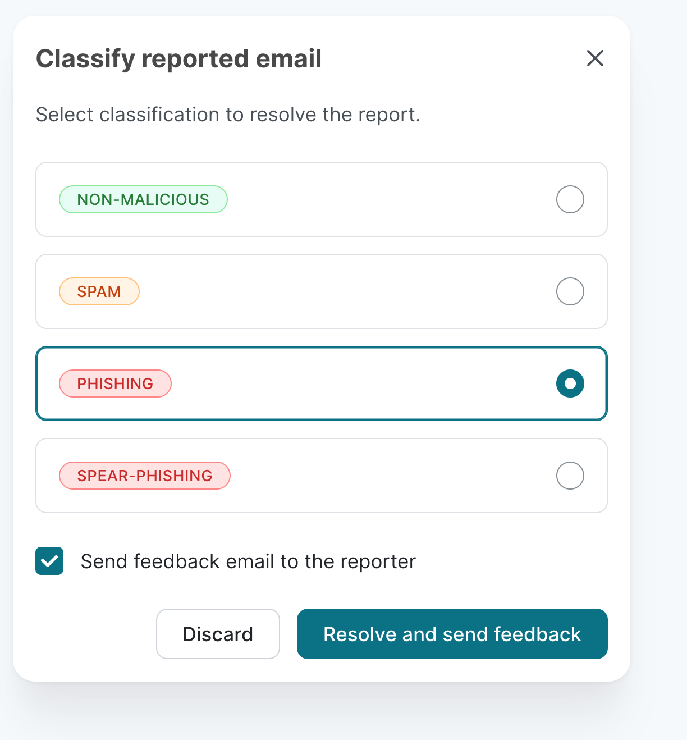Uncheck the send feedback email checkbox
687x740 pixels.
coord(49,561)
